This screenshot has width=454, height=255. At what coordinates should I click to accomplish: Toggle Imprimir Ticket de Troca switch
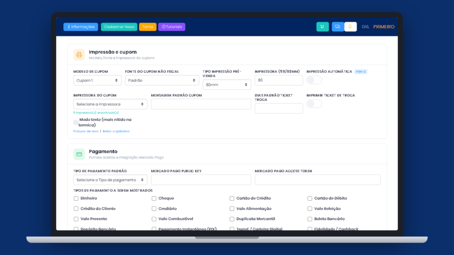click(x=314, y=104)
